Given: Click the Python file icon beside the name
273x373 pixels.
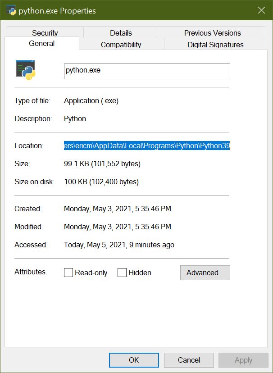Looking at the screenshot, I should tap(25, 70).
